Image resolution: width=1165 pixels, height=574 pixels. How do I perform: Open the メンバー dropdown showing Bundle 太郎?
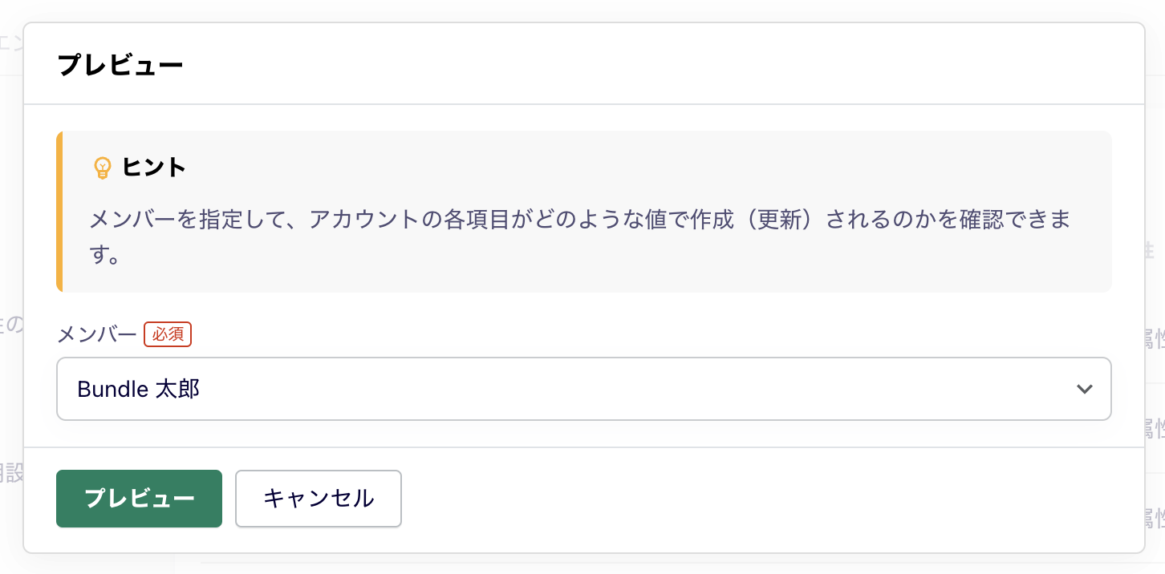point(583,389)
